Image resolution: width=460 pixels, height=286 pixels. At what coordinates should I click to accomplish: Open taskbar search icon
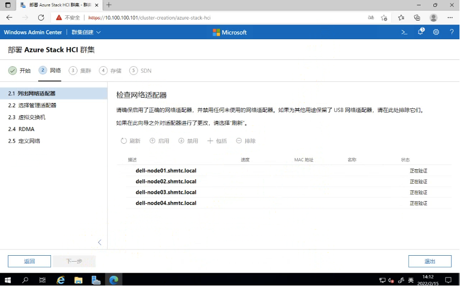click(25, 280)
